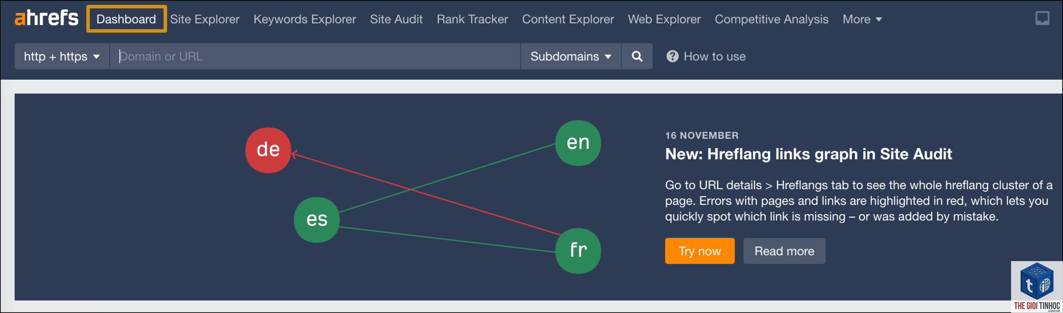1063x313 pixels.
Task: Click the Read more button
Action: (x=784, y=251)
